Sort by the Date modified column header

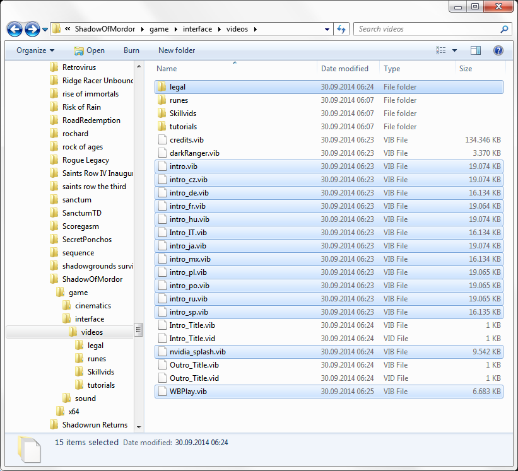click(x=344, y=69)
